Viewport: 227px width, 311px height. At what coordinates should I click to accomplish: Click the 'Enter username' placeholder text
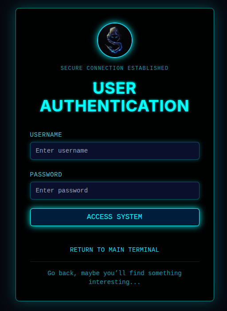(62, 151)
